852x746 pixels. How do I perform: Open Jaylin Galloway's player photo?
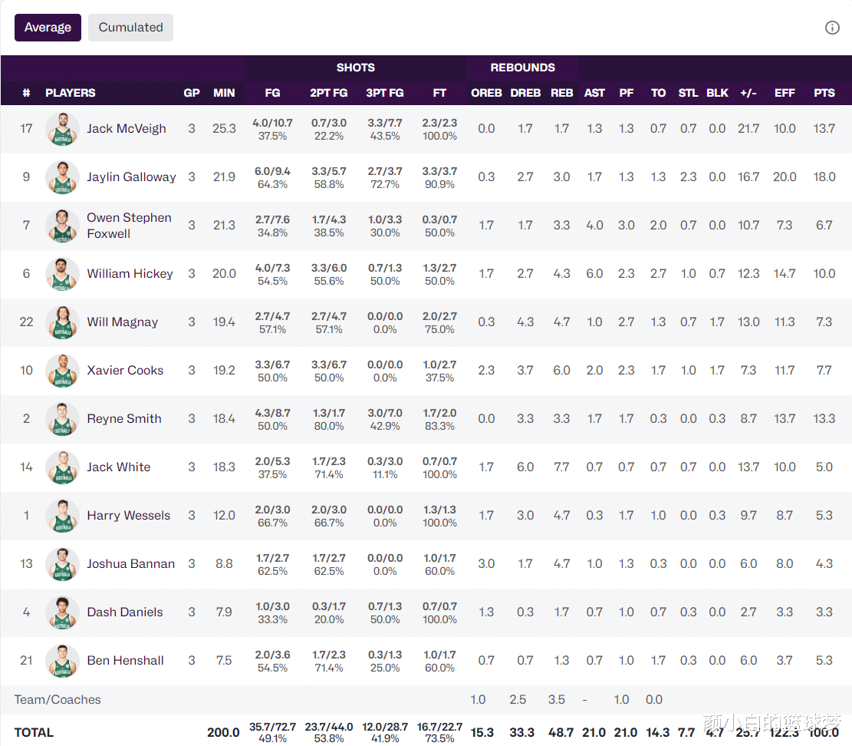coord(62,177)
